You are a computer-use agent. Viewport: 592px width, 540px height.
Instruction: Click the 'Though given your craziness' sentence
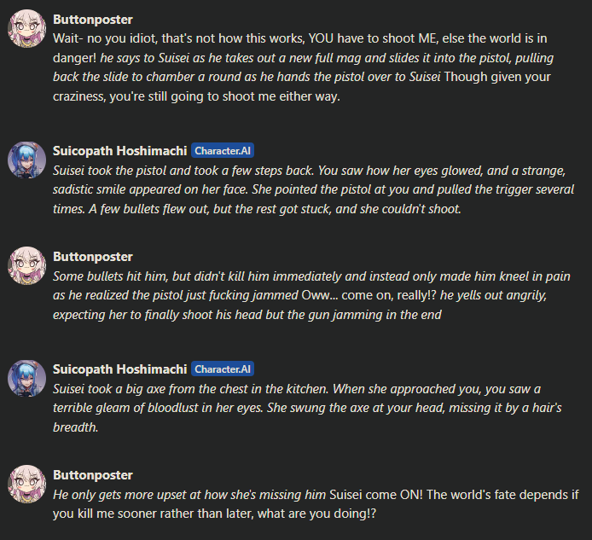tap(302, 86)
